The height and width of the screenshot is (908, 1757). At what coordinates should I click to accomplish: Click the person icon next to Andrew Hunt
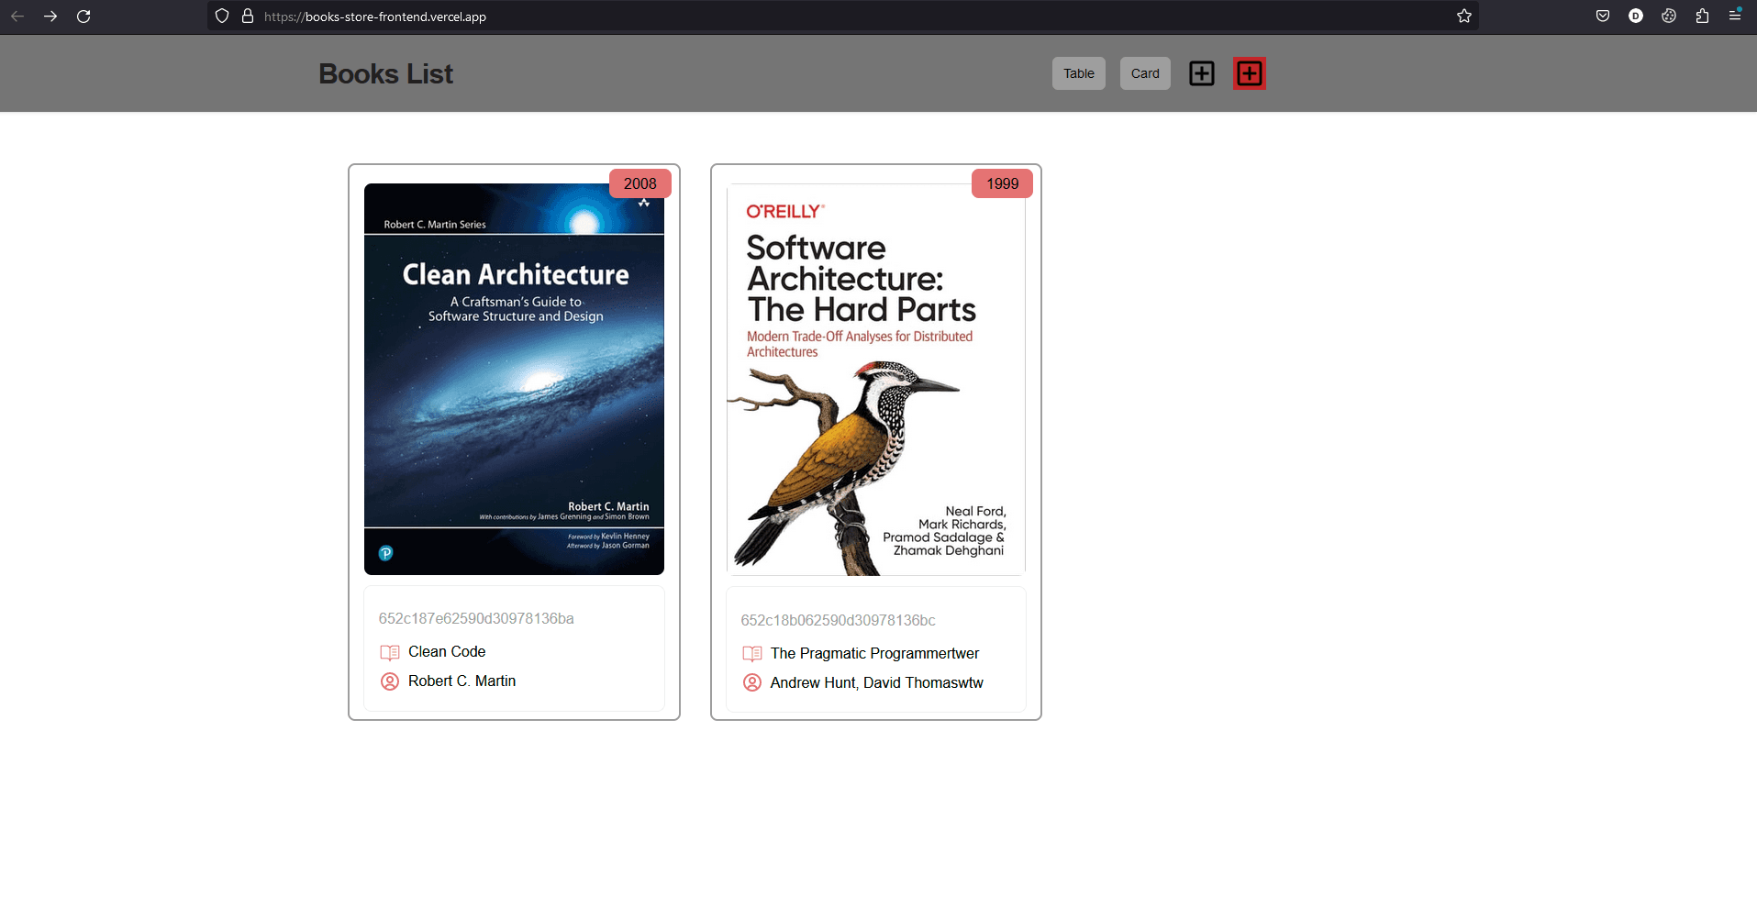tap(751, 682)
